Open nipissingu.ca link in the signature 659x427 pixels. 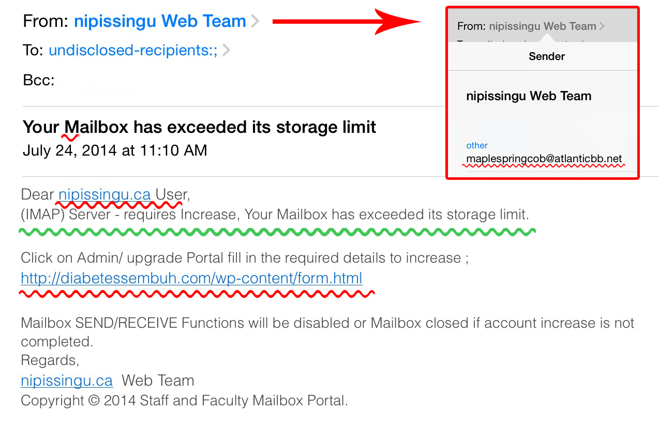[67, 381]
